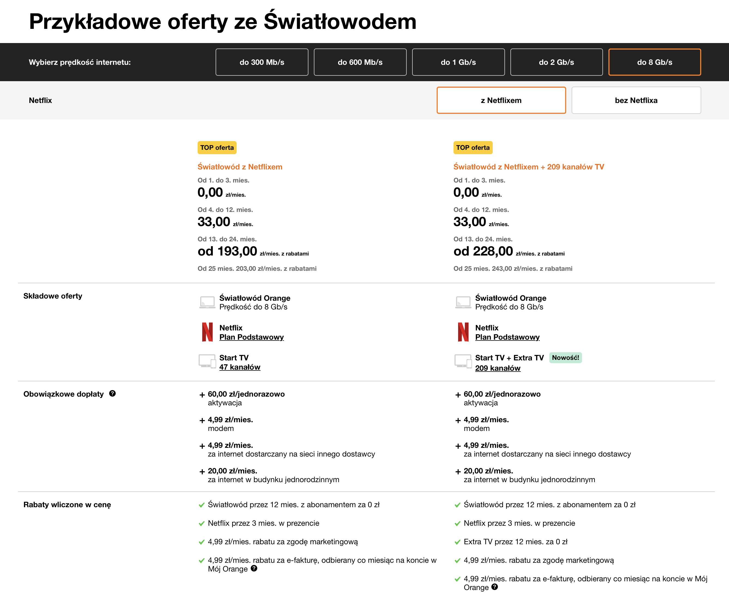
Task: Select speed option do 300 Mb/s
Action: (x=262, y=62)
